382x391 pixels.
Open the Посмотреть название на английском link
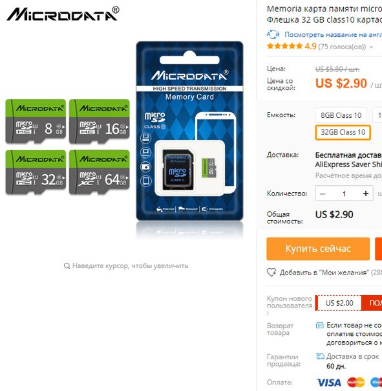point(333,34)
